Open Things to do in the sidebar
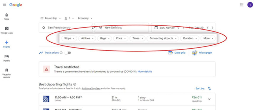 coord(7,31)
